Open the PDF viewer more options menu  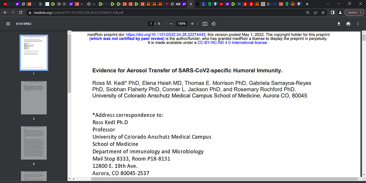coord(358,24)
